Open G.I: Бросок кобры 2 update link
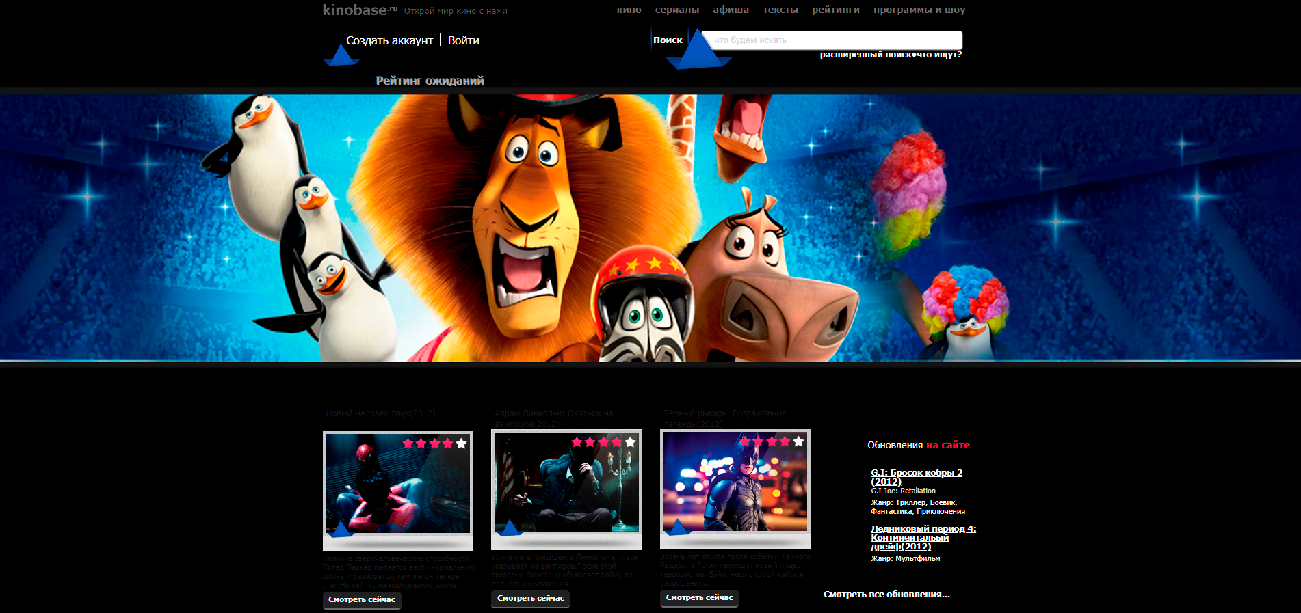Screen dimensions: 1301x613 pyautogui.click(x=917, y=477)
